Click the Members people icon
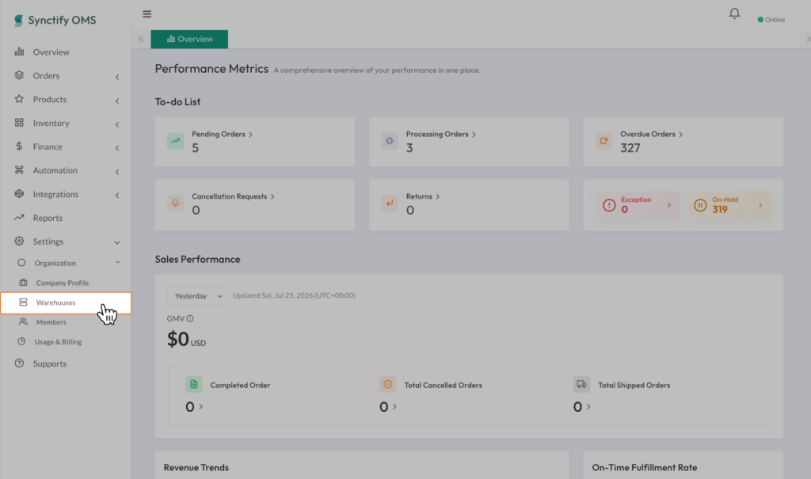This screenshot has height=479, width=811. (23, 321)
